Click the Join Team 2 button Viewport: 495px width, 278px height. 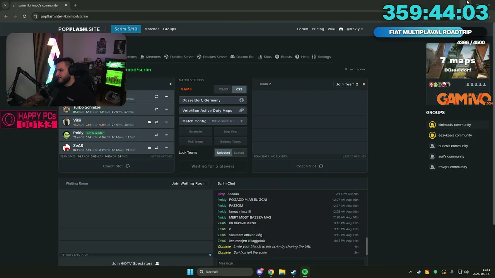point(347,84)
